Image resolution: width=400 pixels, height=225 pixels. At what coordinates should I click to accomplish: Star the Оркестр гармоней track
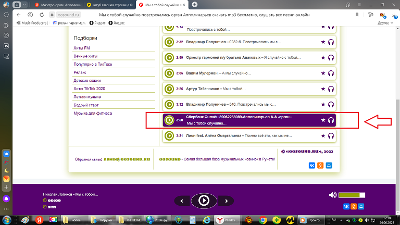(x=323, y=58)
